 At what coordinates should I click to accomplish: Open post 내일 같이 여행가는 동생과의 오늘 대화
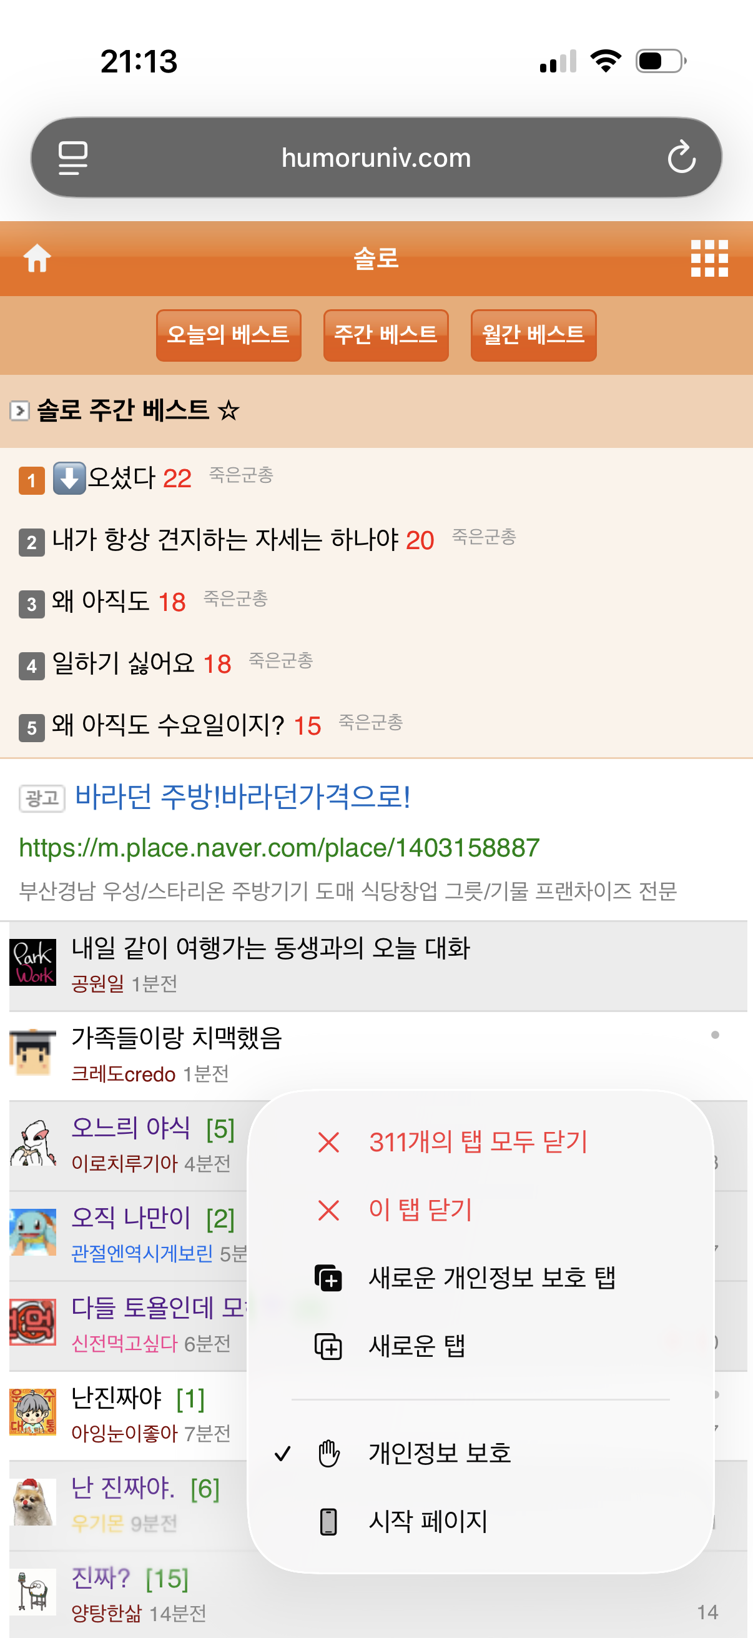point(271,948)
